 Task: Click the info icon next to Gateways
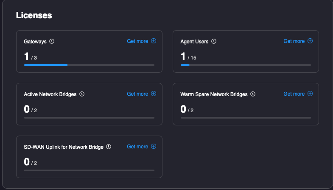(x=52, y=42)
